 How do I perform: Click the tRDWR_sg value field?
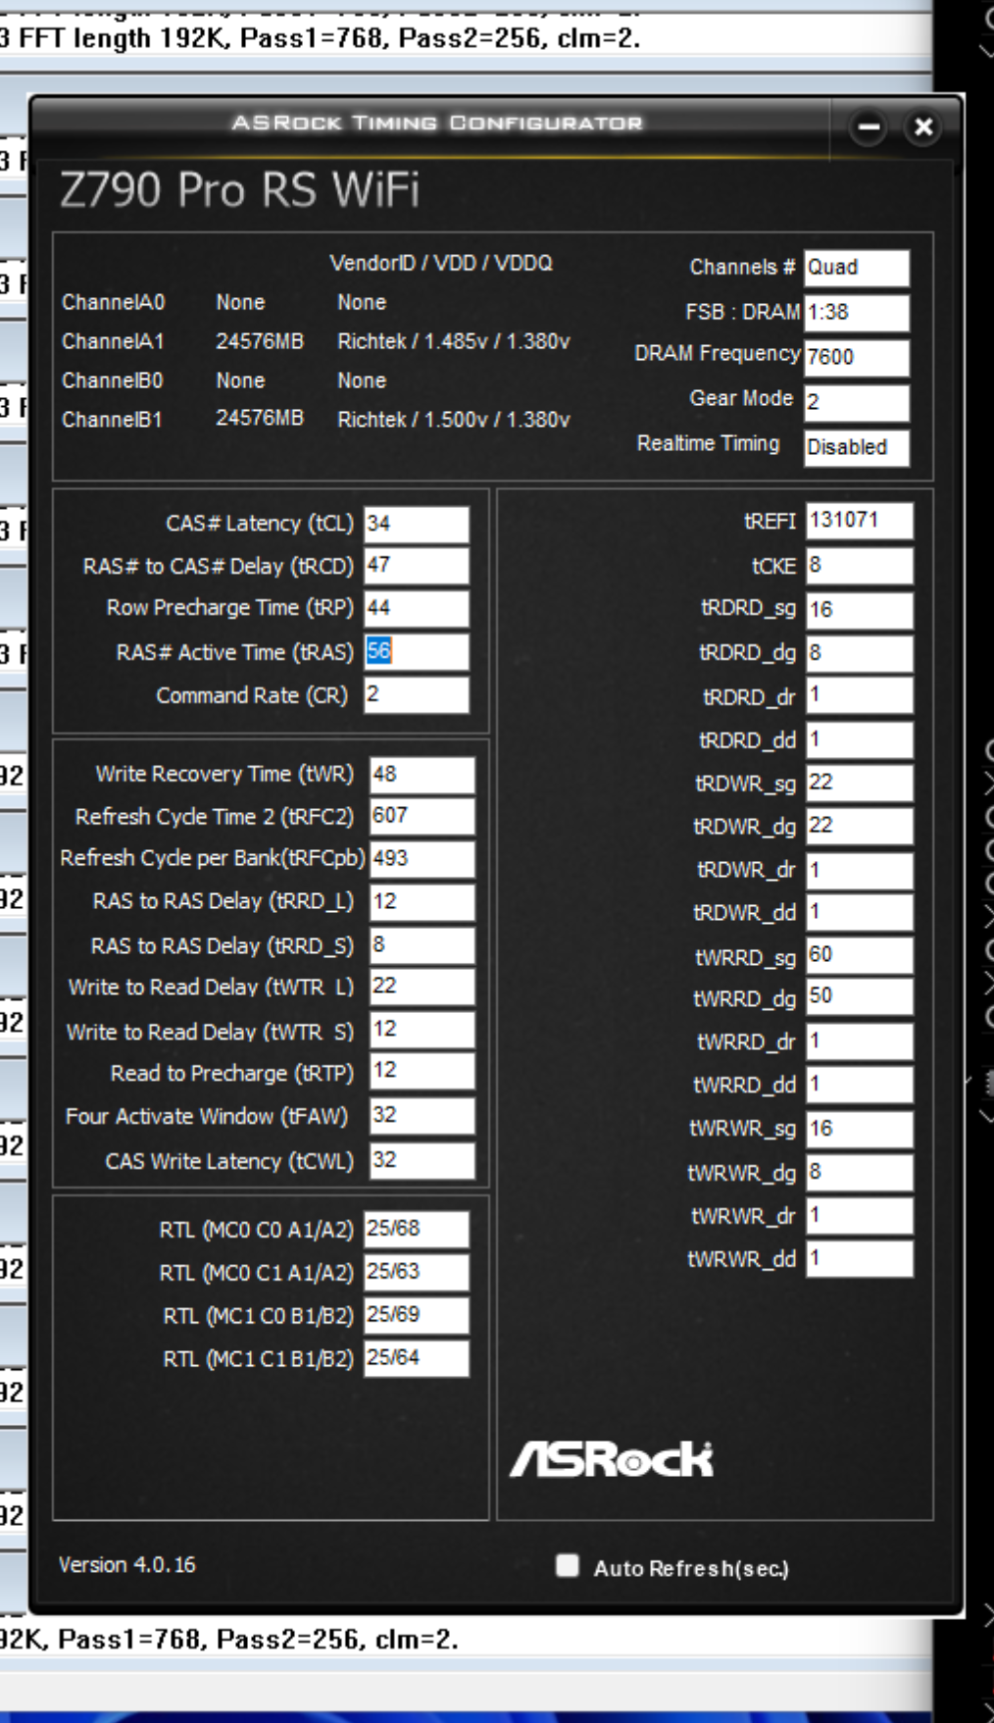(860, 783)
